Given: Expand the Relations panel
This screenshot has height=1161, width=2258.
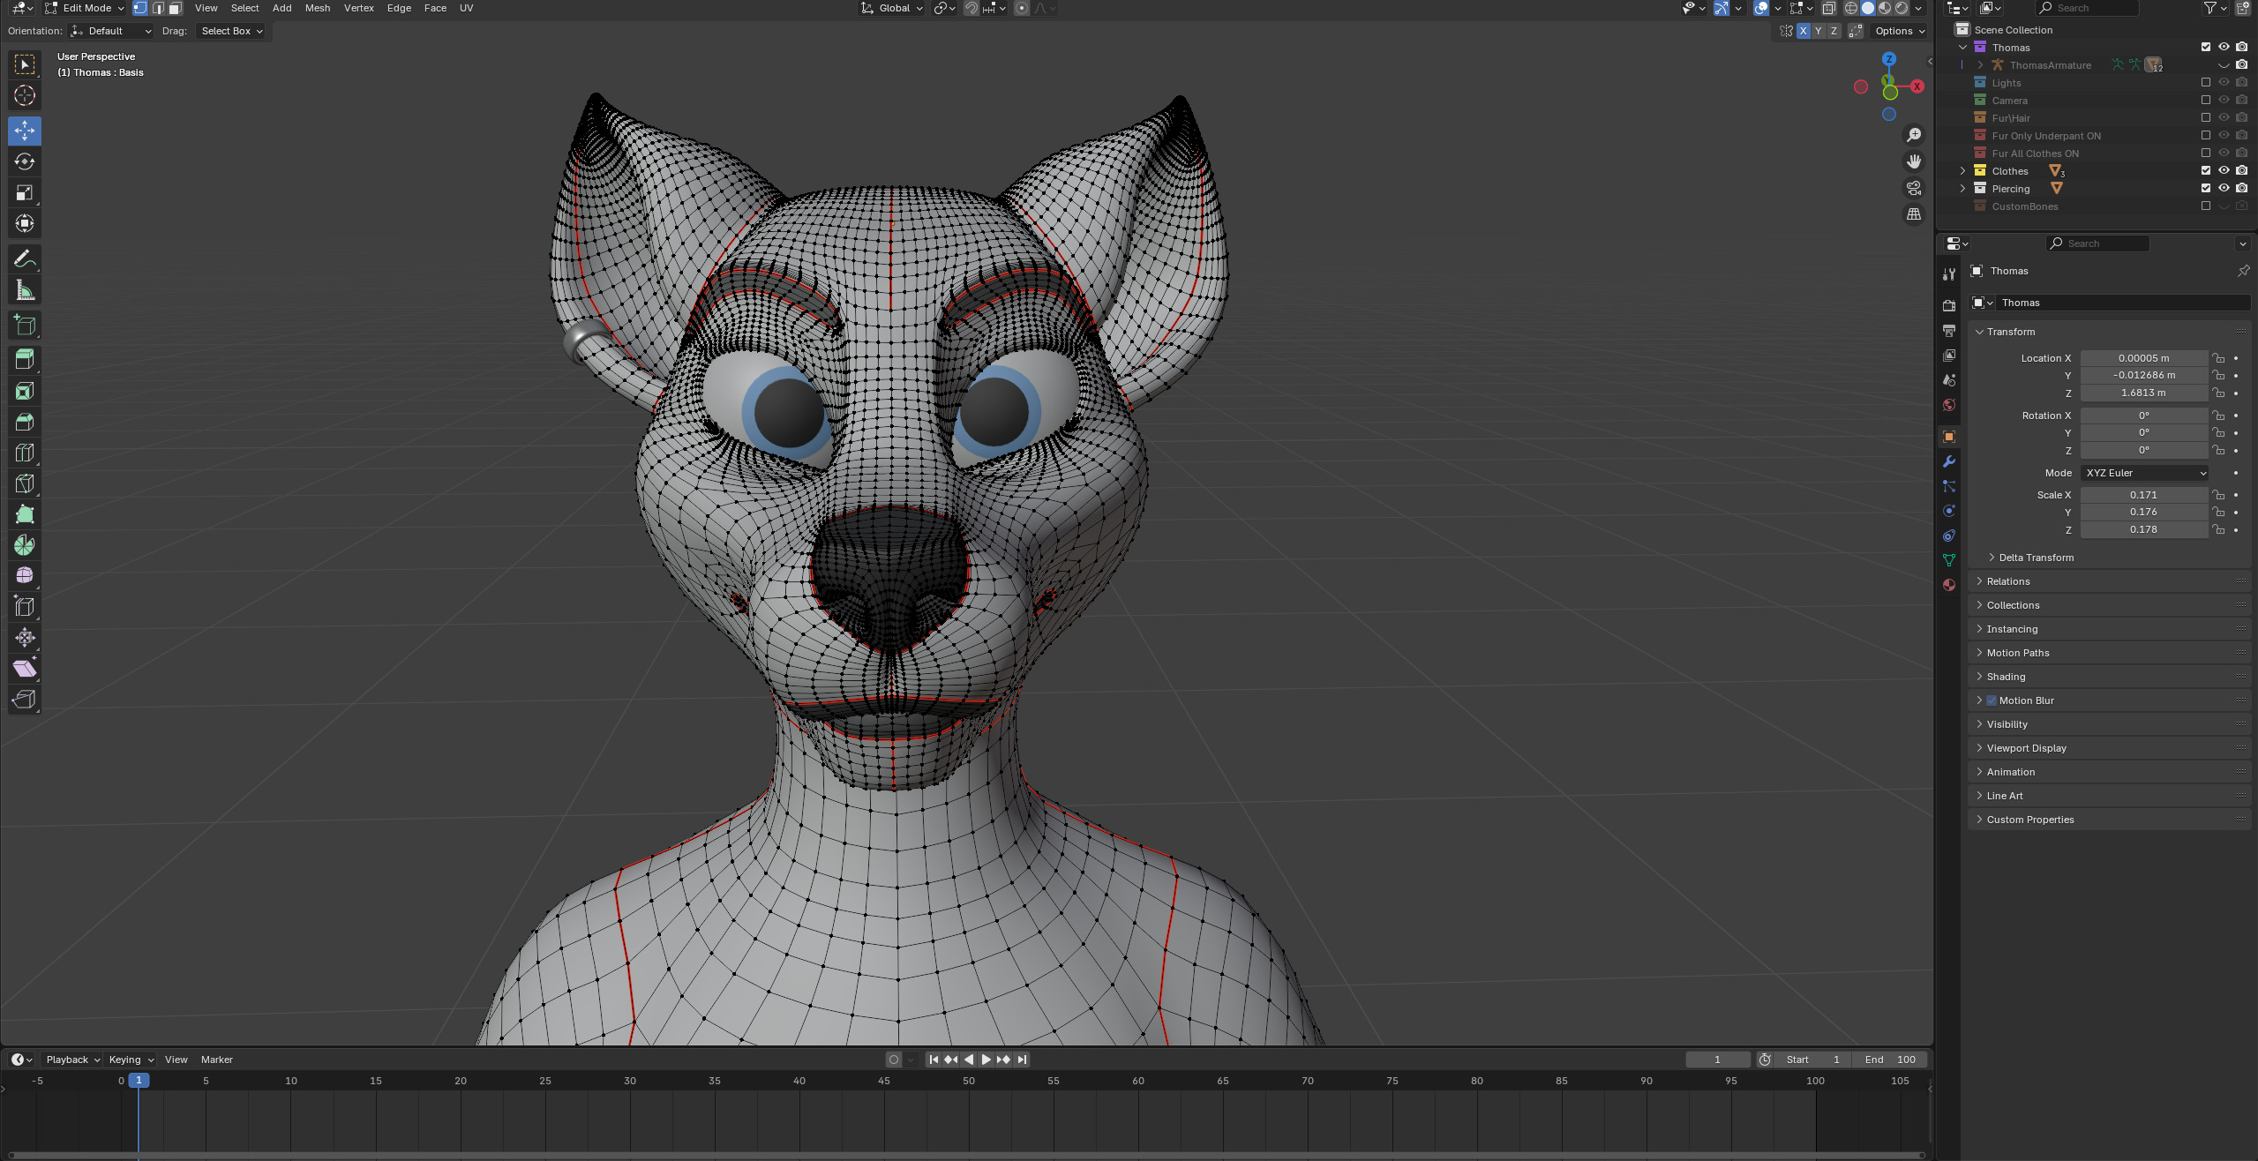Looking at the screenshot, I should [x=2007, y=581].
